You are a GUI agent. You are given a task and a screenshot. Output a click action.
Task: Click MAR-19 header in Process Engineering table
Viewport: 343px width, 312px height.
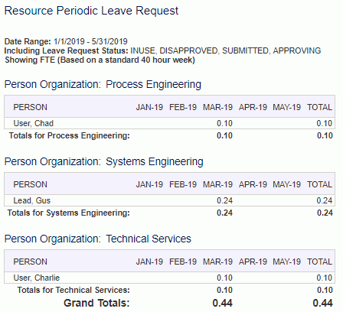pyautogui.click(x=217, y=107)
